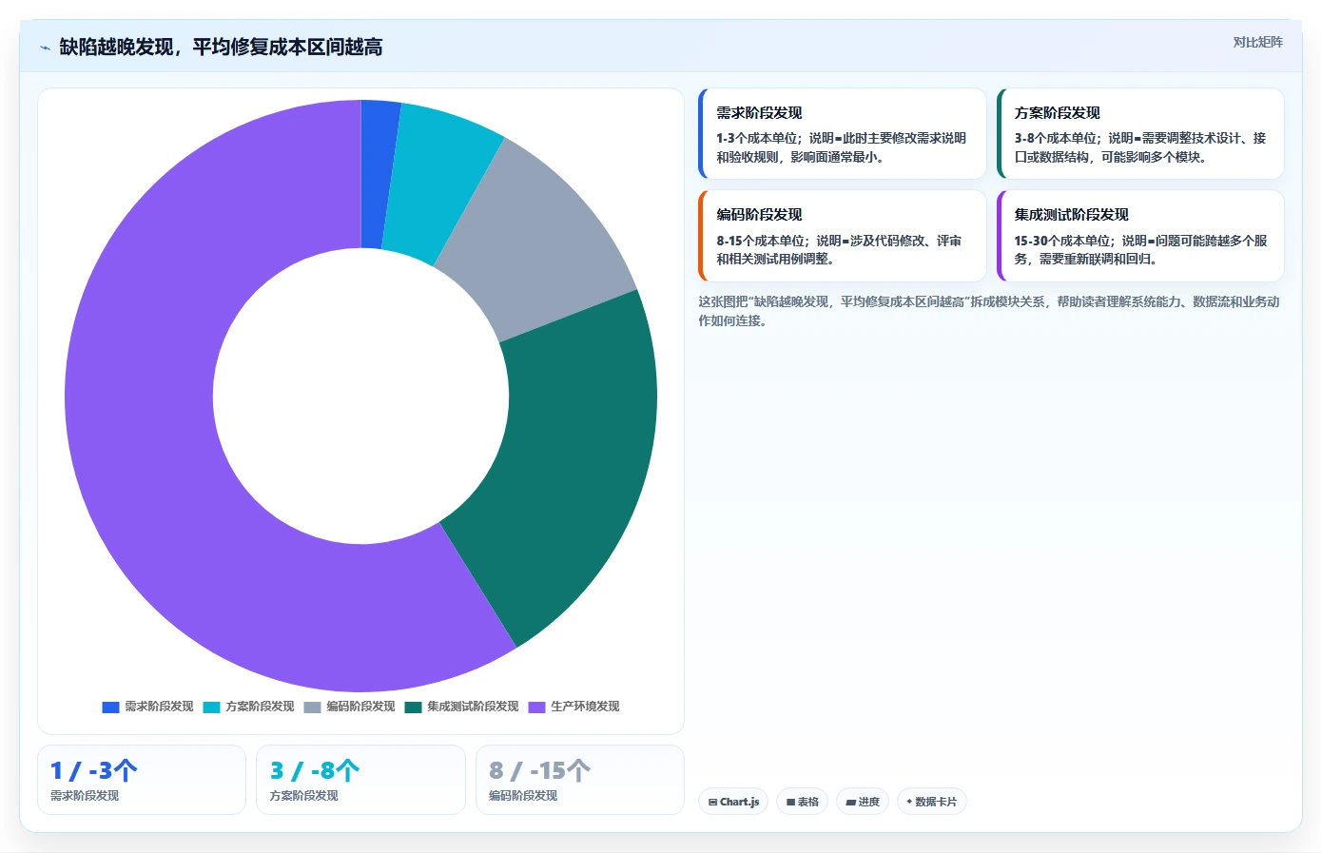Click the 8 / -15个 stat card
Screen dimensions: 1322x853
(x=580, y=780)
